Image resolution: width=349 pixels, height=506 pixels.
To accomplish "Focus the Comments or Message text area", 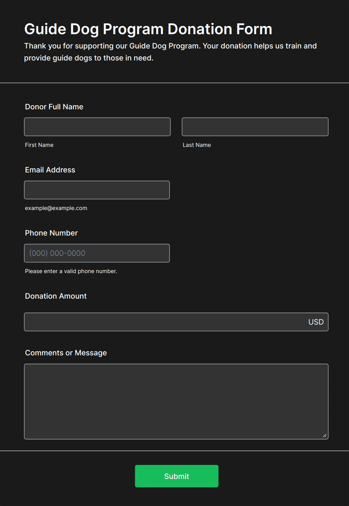I will [176, 401].
